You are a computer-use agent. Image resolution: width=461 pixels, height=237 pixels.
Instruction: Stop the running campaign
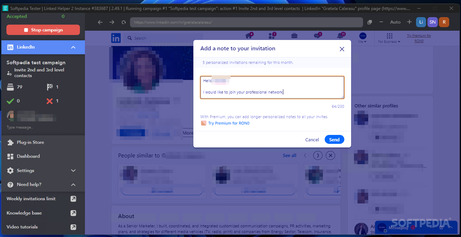[43, 30]
